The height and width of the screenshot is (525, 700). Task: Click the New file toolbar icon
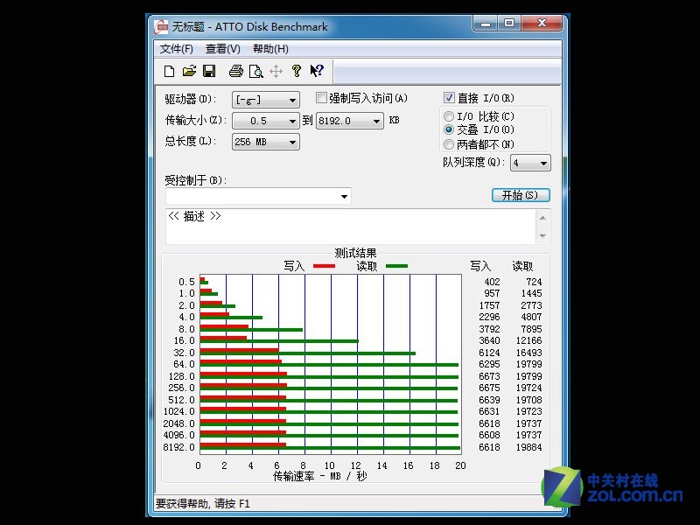[x=169, y=71]
